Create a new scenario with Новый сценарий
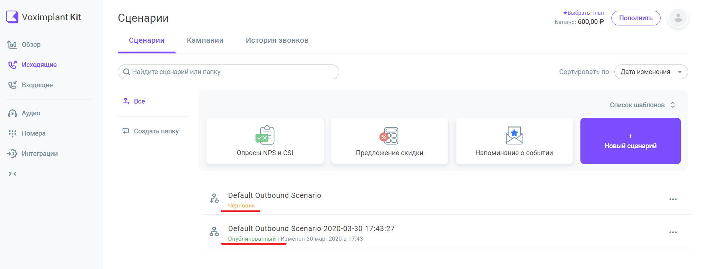 click(x=631, y=141)
